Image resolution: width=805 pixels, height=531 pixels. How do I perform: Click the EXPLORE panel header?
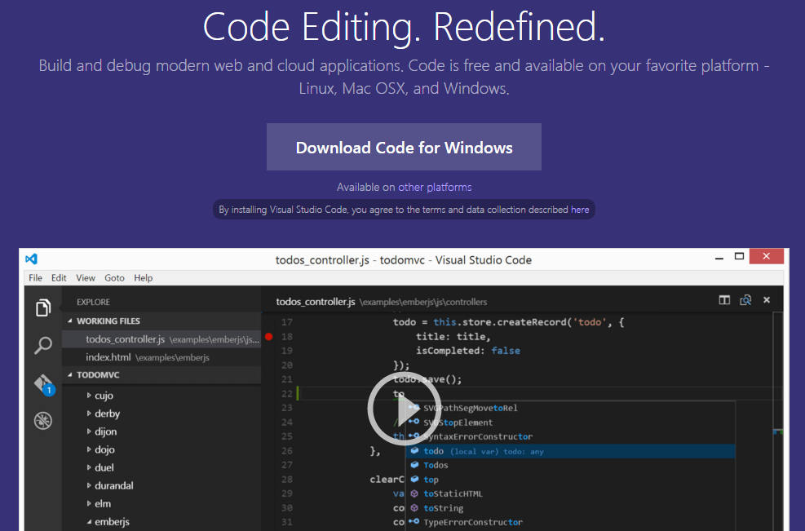pos(94,302)
